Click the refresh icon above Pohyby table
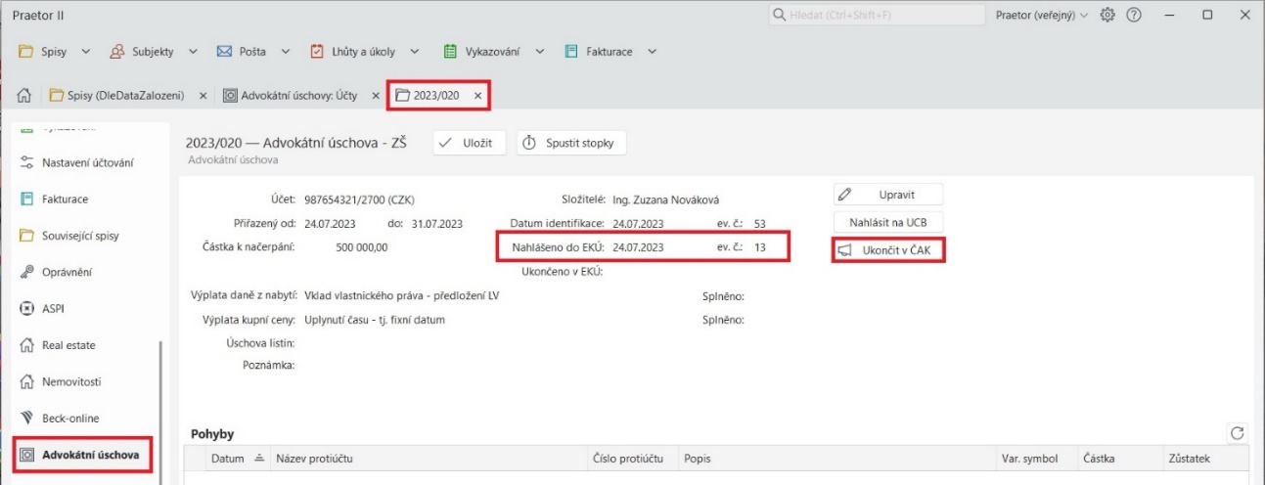1265x485 pixels. (x=1238, y=432)
